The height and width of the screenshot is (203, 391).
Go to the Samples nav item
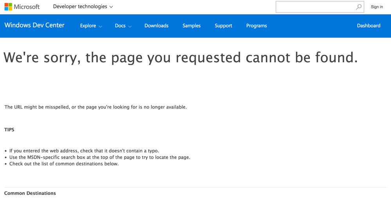[x=191, y=26]
